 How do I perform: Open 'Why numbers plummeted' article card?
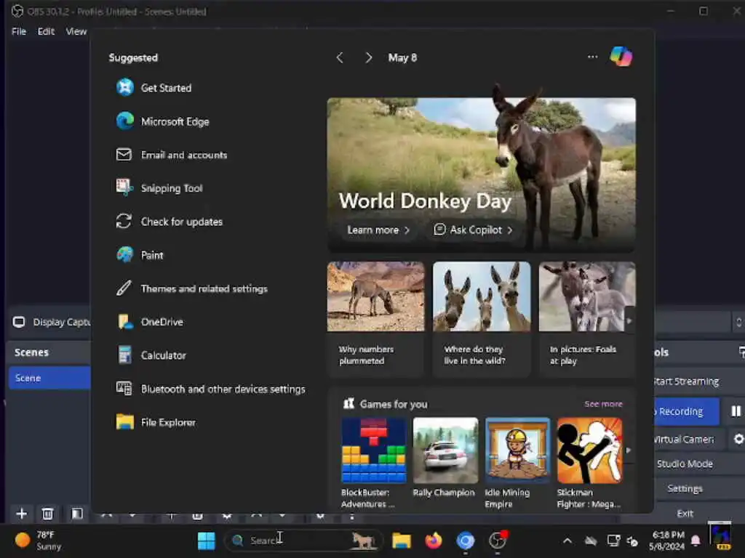[x=375, y=319]
